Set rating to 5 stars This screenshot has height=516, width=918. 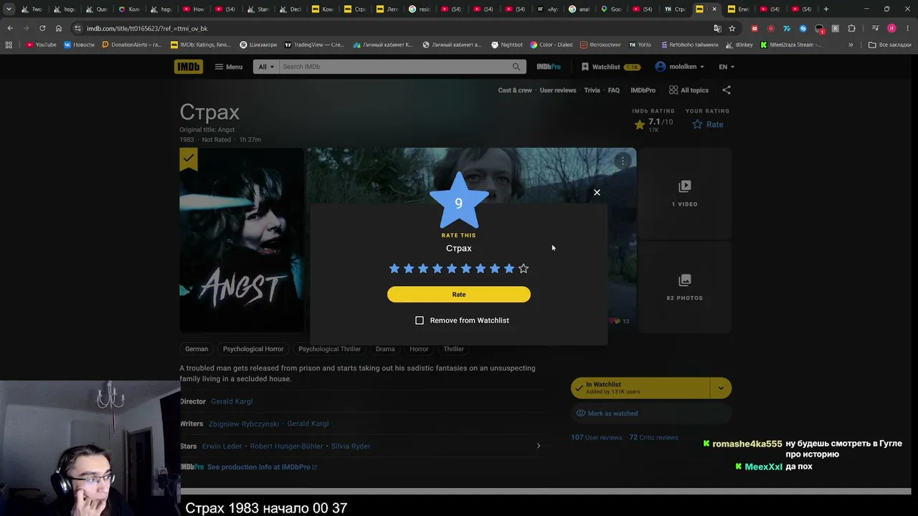coord(452,269)
